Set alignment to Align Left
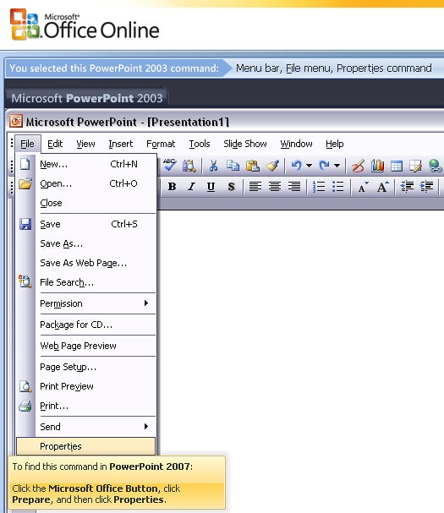The height and width of the screenshot is (513, 444). point(255,187)
